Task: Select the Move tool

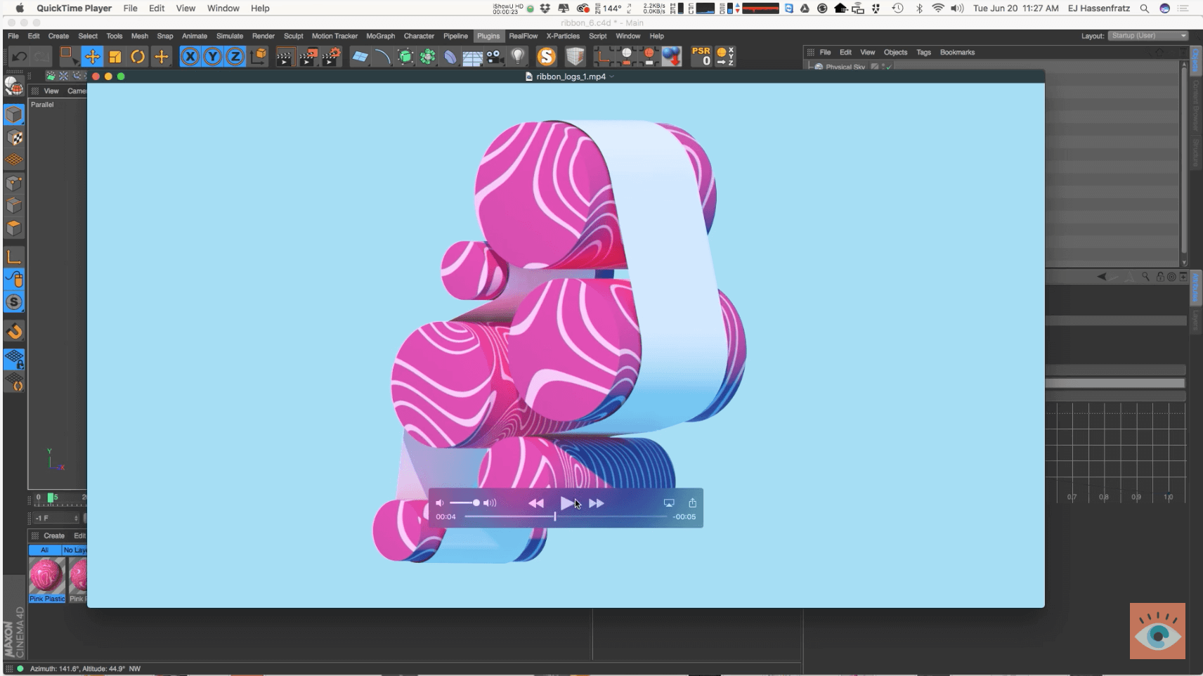Action: (93, 56)
